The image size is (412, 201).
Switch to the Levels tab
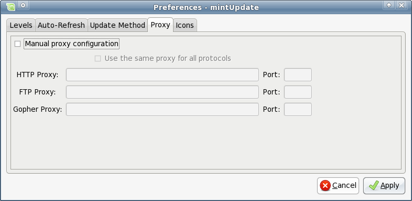point(21,25)
